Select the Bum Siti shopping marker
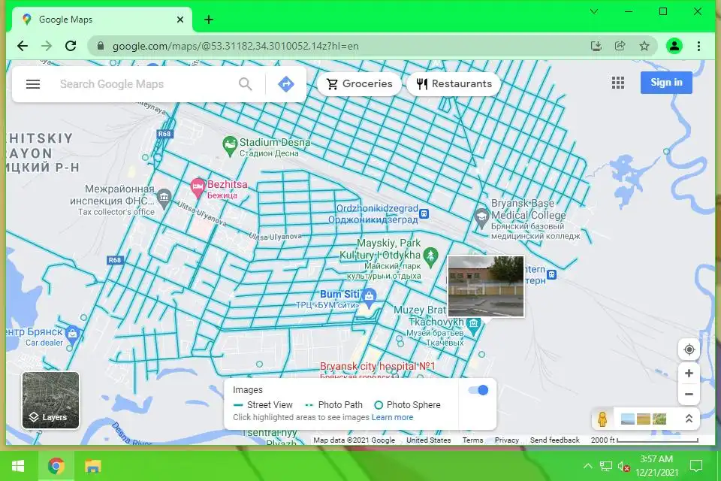Image resolution: width=721 pixels, height=481 pixels. tap(369, 298)
